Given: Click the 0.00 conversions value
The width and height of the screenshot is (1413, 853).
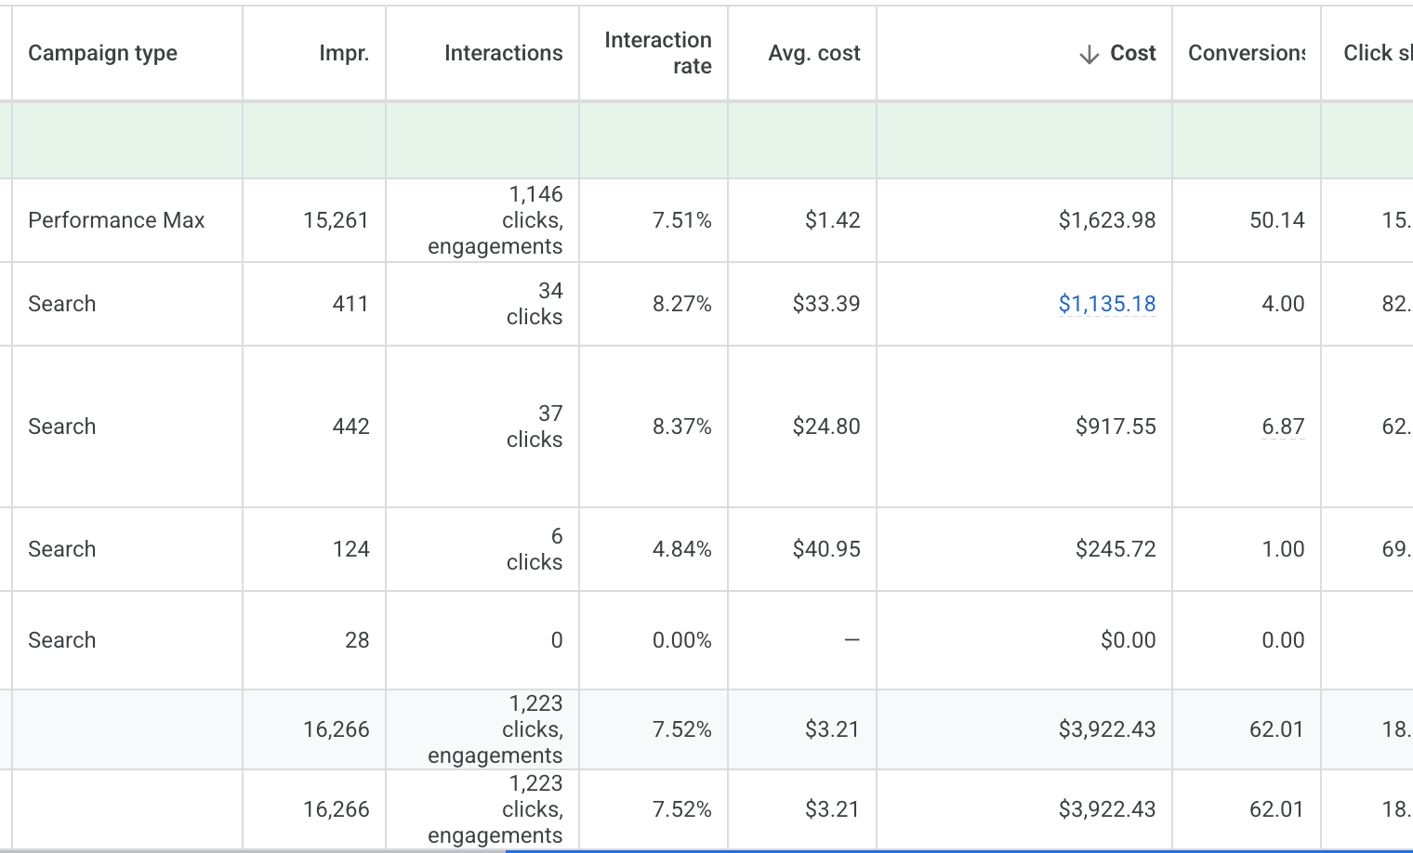Looking at the screenshot, I should [x=1283, y=640].
